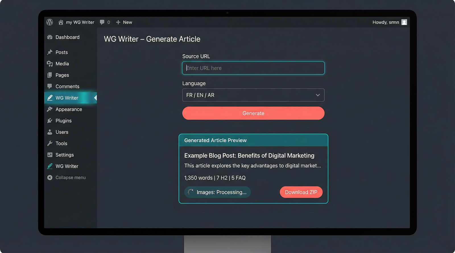Image resolution: width=455 pixels, height=253 pixels.
Task: Click the highlighted WG Writer pen icon
Action: coord(50,98)
